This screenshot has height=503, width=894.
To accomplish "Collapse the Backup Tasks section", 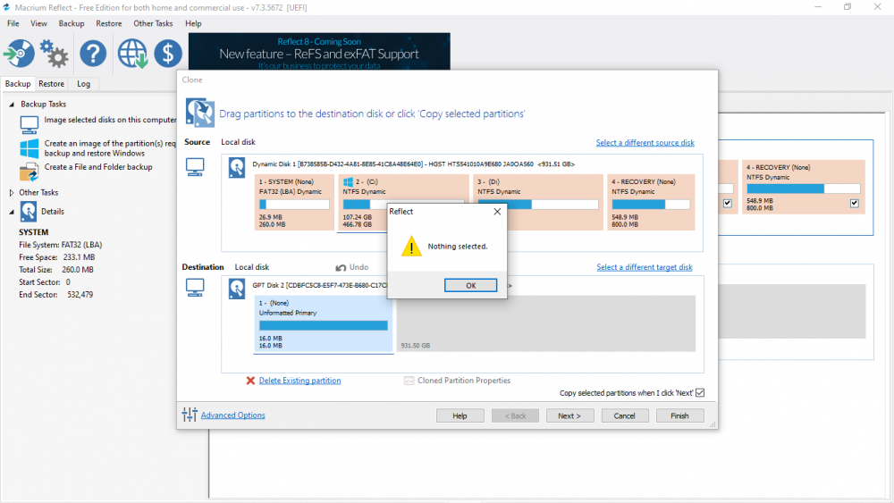I will (x=12, y=105).
